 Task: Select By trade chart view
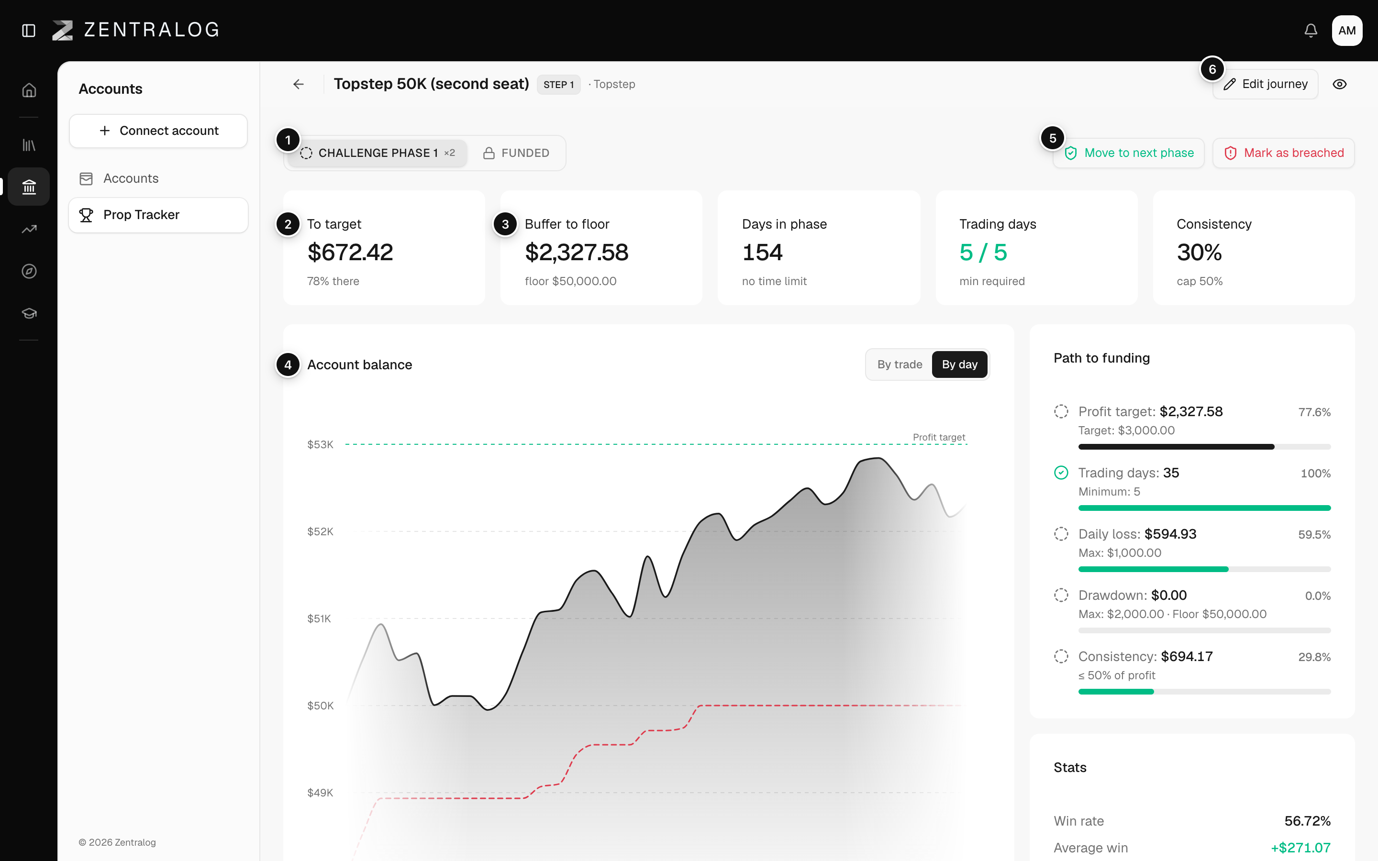click(x=899, y=364)
